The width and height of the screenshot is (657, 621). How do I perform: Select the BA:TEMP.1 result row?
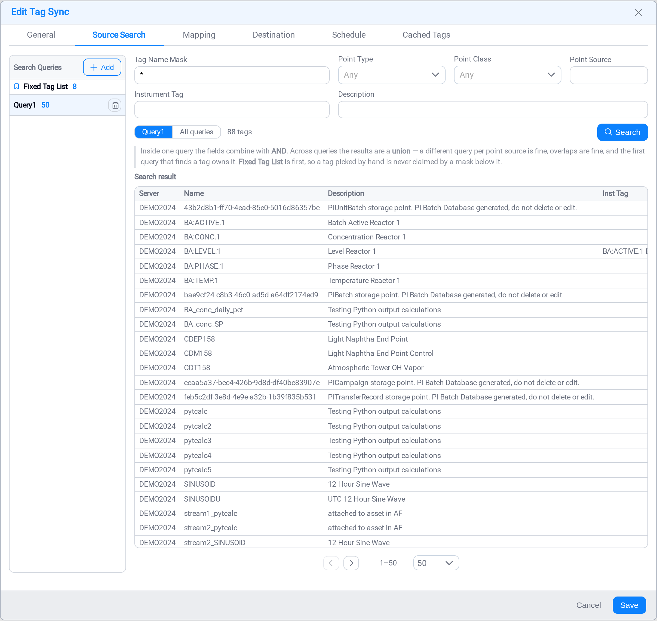tap(391, 281)
